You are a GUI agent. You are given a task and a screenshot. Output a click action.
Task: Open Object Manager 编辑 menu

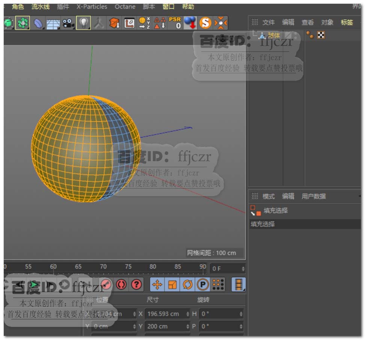click(288, 23)
